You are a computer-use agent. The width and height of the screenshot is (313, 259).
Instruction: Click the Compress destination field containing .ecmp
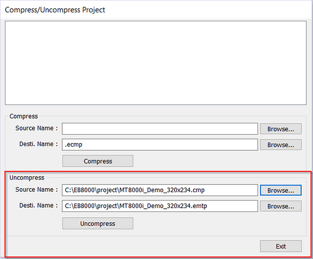(160, 145)
